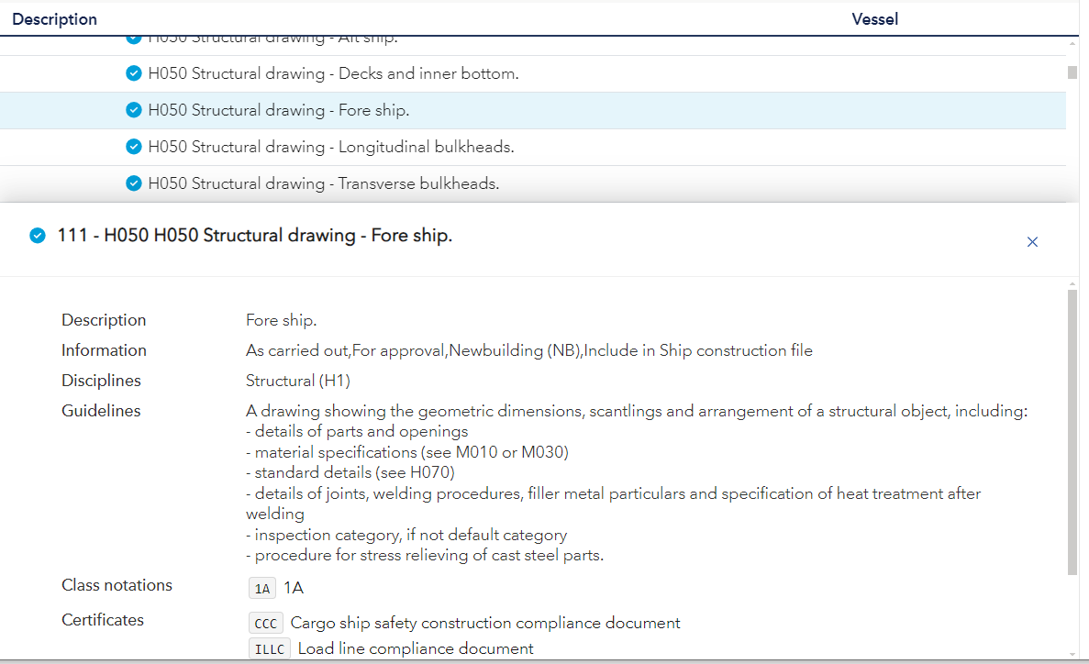This screenshot has width=1089, height=664.
Task: Select the 1A class notation badge
Action: [261, 588]
